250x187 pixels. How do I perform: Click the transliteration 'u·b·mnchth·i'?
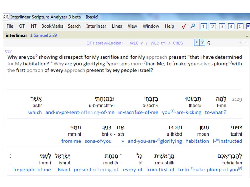tap(102, 106)
